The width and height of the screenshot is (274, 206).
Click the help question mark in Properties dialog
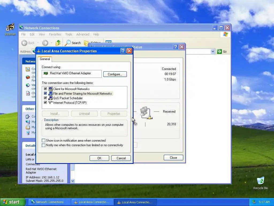123,51
